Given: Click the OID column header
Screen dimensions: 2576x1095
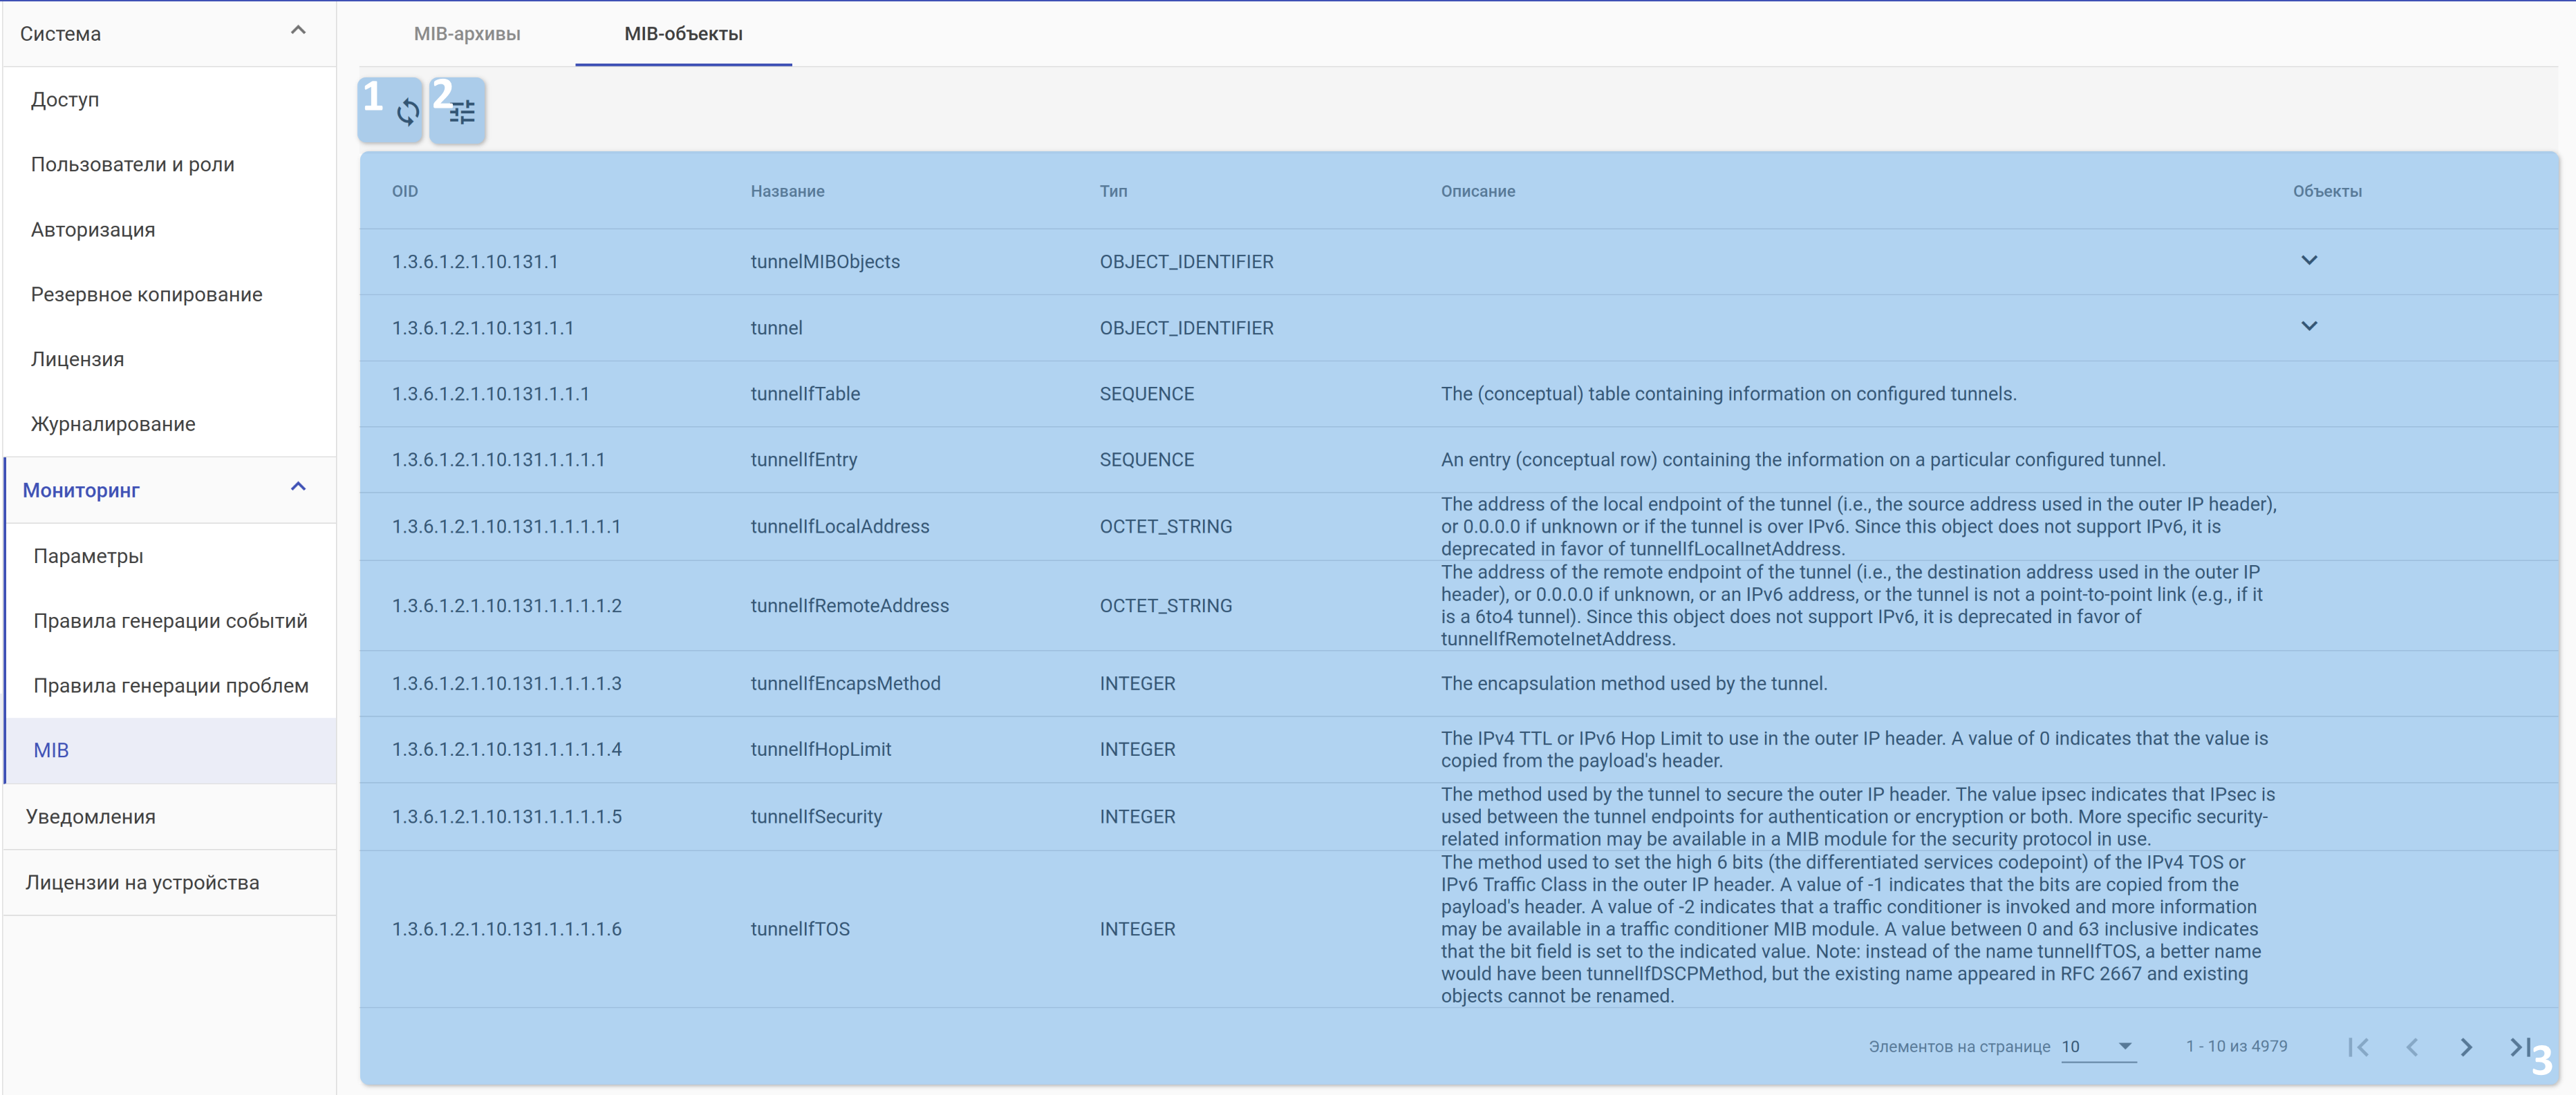Looking at the screenshot, I should click(x=405, y=192).
